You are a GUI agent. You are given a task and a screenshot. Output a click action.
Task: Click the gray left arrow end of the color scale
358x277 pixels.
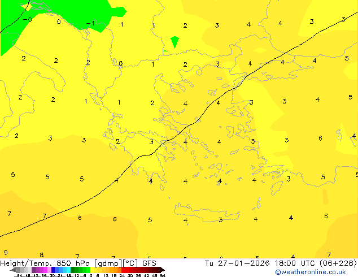coord(13,270)
